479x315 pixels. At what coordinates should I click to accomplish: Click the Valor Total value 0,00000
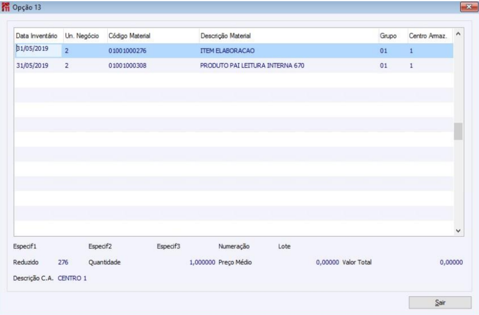(451, 262)
